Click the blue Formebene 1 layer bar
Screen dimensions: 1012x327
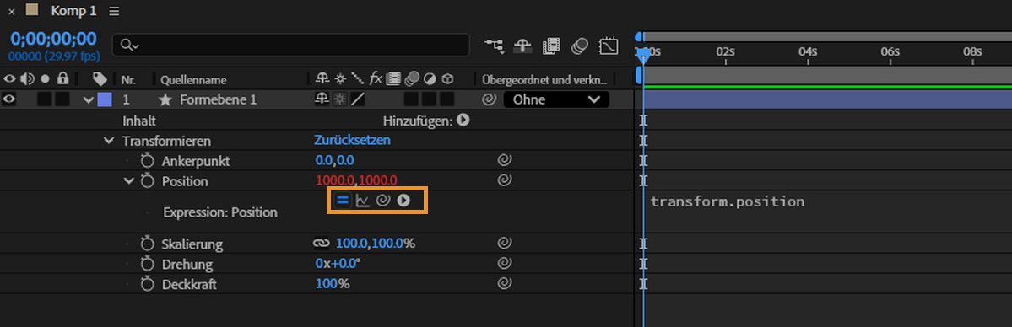coord(827,99)
